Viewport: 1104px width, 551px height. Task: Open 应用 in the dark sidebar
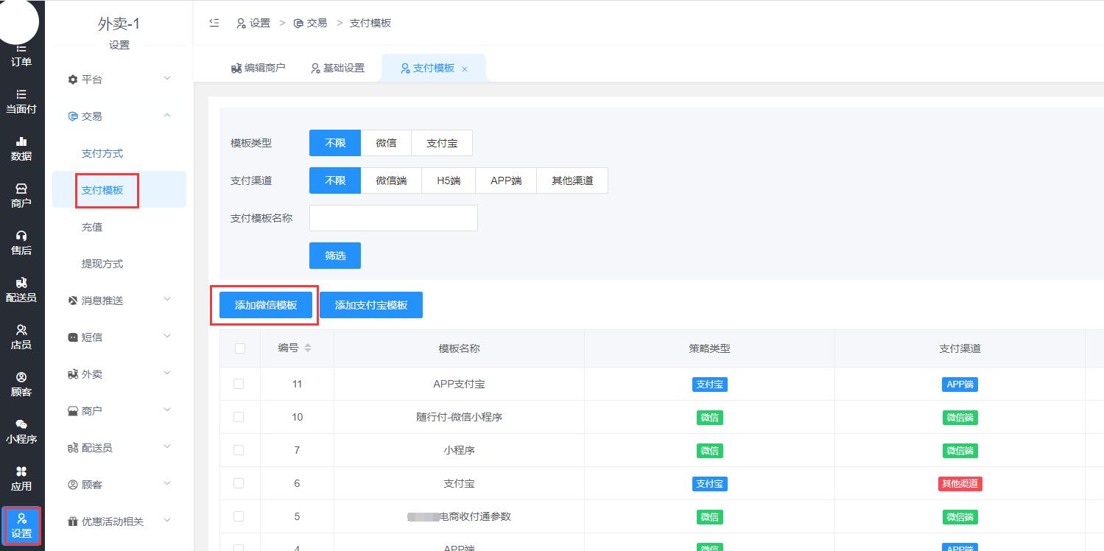(21, 479)
